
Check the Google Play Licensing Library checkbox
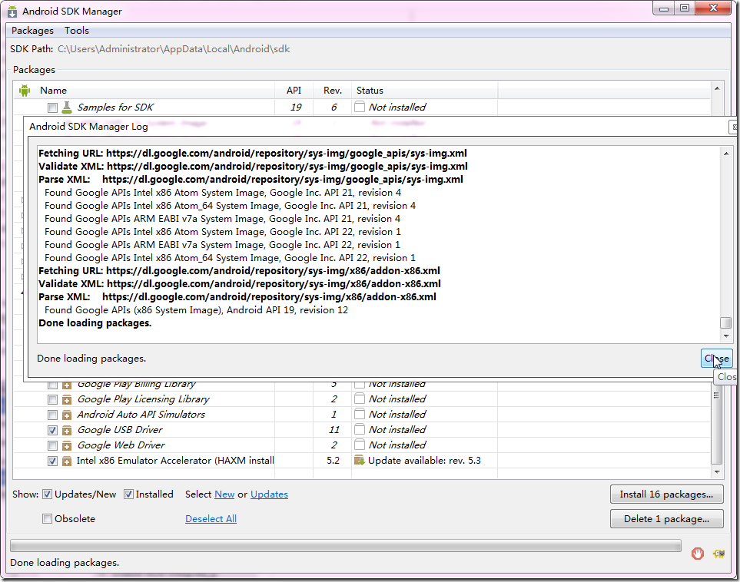click(52, 400)
